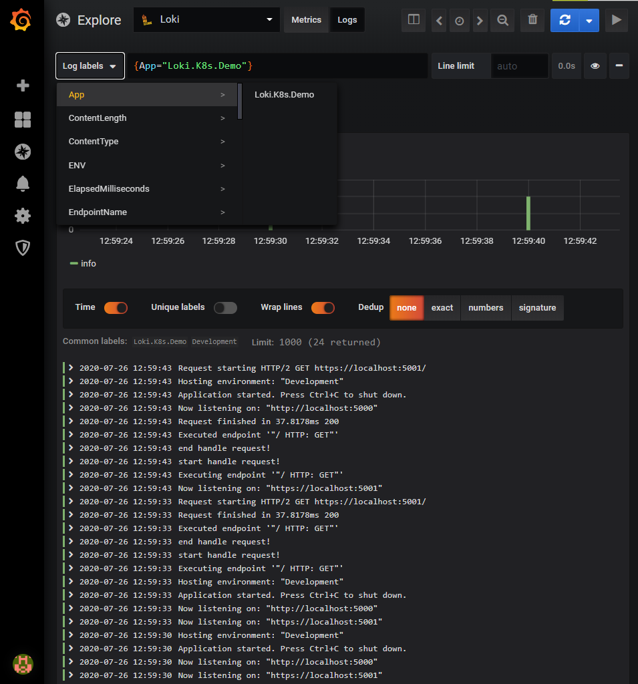
Task: Open the Loki data source dropdown
Action: coord(206,20)
